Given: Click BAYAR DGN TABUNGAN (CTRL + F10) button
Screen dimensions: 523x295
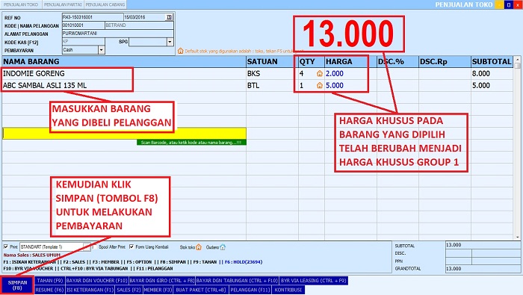Looking at the screenshot, I should click(237, 281).
